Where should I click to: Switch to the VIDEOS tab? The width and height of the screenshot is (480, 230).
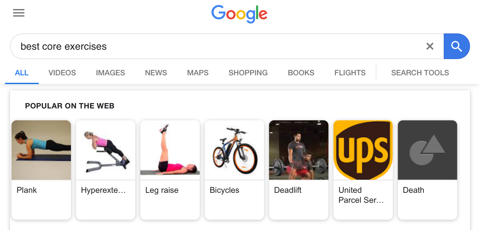click(62, 73)
